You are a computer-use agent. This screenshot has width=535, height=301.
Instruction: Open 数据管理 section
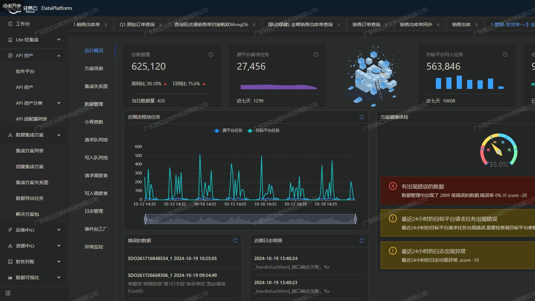click(x=94, y=104)
